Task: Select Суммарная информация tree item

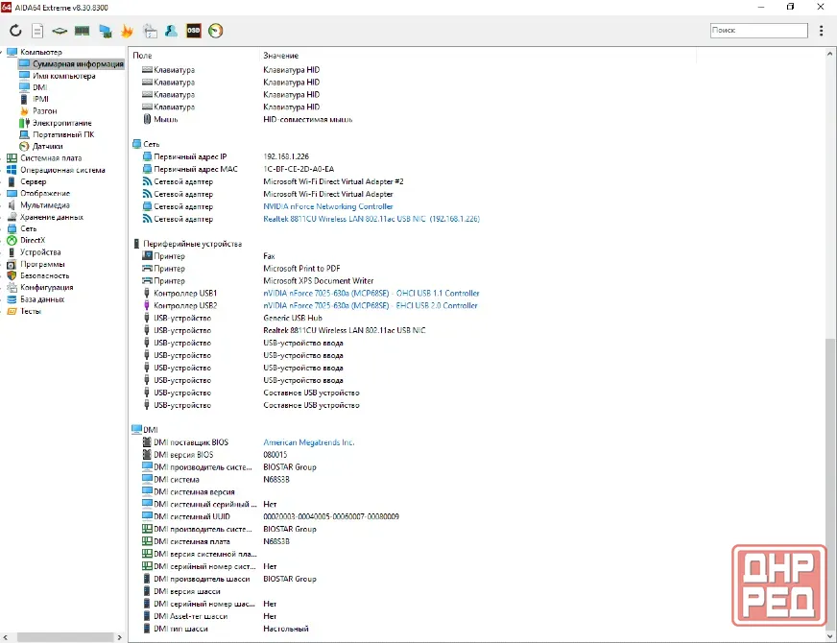Action: [78, 64]
